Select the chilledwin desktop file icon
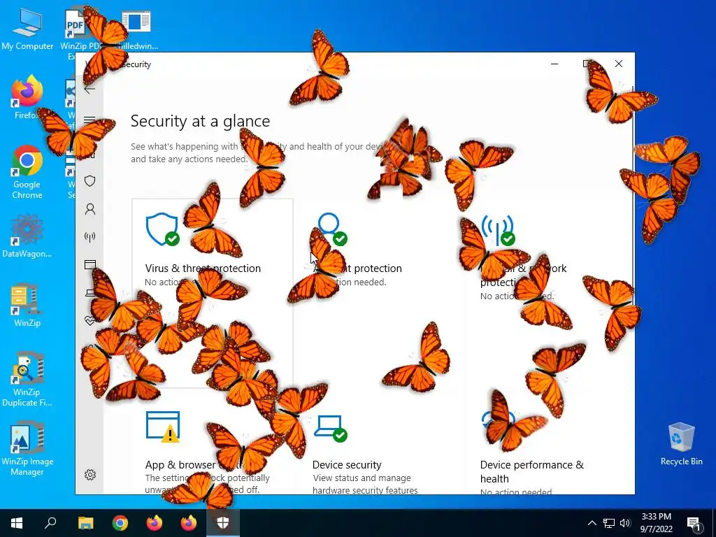The width and height of the screenshot is (716, 537). coord(136,29)
